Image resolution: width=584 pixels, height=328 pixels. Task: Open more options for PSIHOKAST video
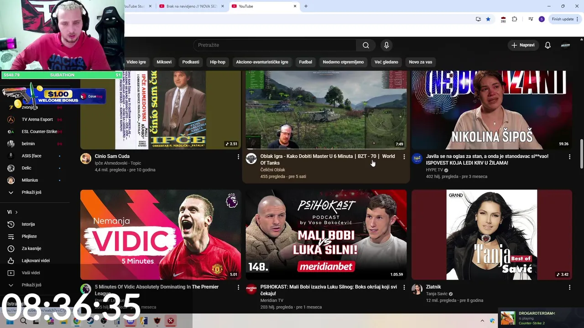click(x=404, y=287)
